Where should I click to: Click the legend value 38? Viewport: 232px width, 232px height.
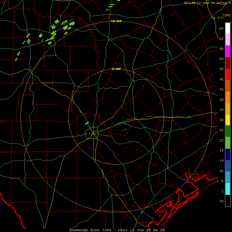(x=221, y=100)
